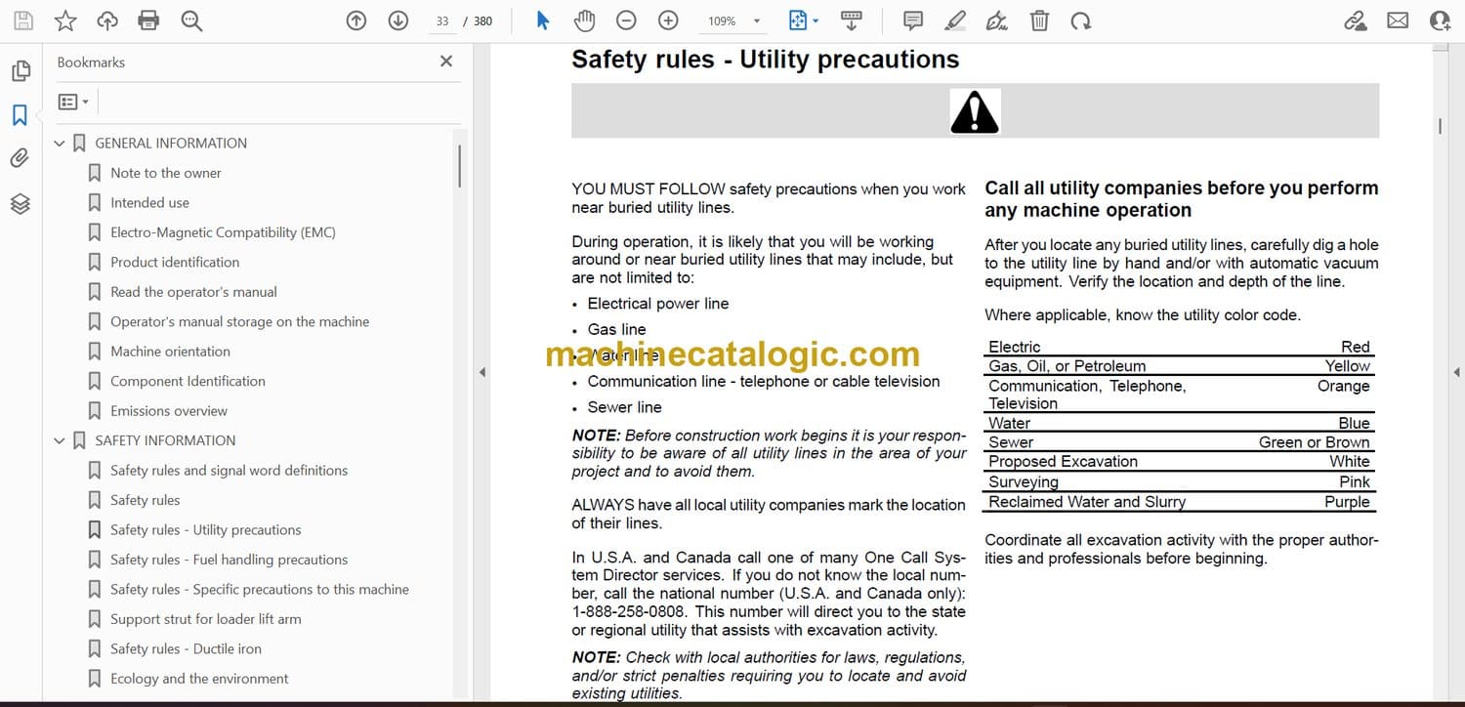Collapse the GENERAL INFORMATION bookmark group

click(x=60, y=144)
